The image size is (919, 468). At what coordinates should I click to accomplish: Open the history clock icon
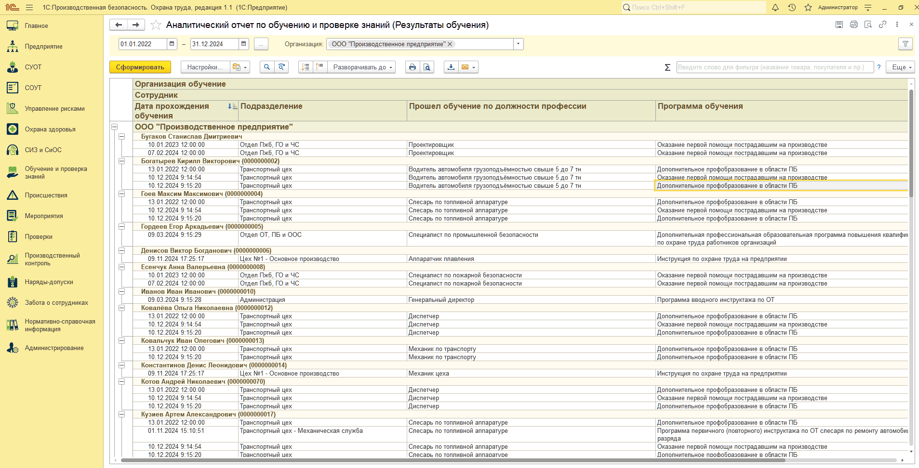(x=792, y=8)
